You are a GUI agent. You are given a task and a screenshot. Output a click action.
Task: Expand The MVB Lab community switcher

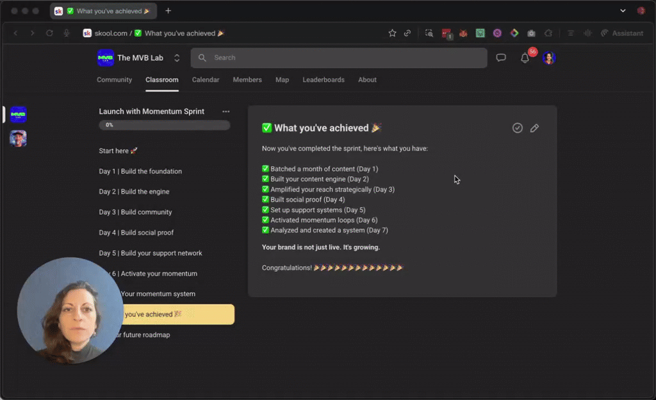point(177,58)
